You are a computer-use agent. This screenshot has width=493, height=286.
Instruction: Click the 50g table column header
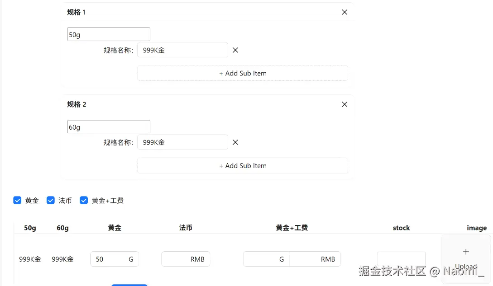(30, 228)
